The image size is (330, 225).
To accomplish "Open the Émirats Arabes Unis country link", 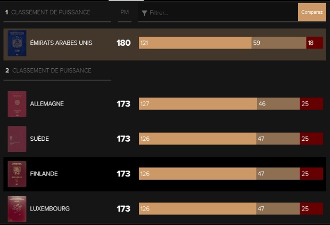I will click(61, 43).
